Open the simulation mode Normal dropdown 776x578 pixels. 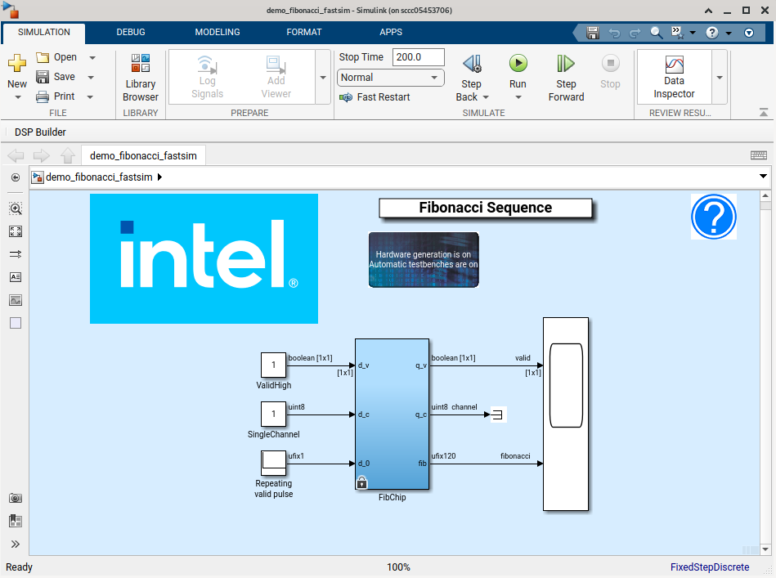click(x=390, y=78)
